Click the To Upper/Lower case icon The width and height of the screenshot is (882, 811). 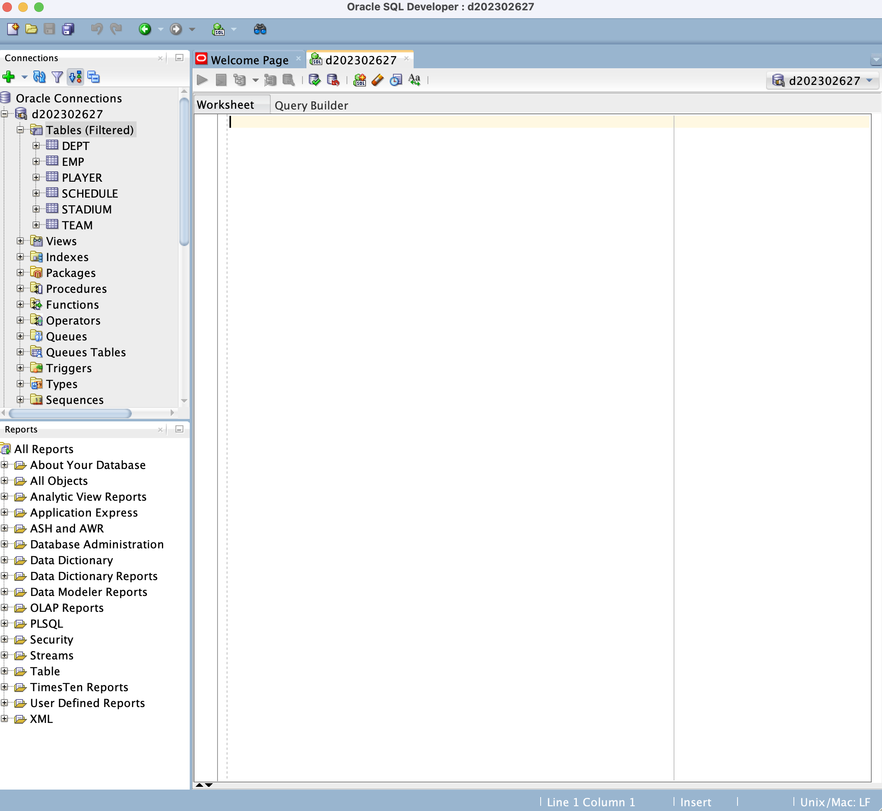(414, 80)
